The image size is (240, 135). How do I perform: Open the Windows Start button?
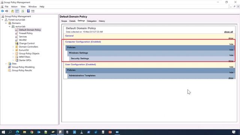point(3,132)
